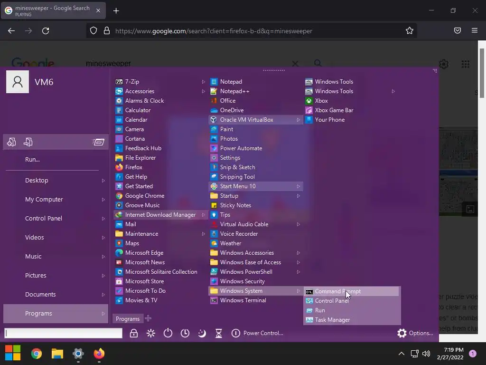The image size is (486, 365).
Task: Open Calculator app icon
Action: click(119, 110)
